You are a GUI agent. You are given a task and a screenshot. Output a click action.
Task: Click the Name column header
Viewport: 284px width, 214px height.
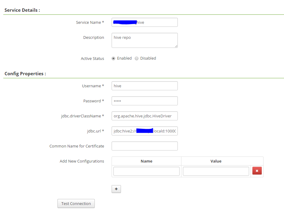point(146,161)
